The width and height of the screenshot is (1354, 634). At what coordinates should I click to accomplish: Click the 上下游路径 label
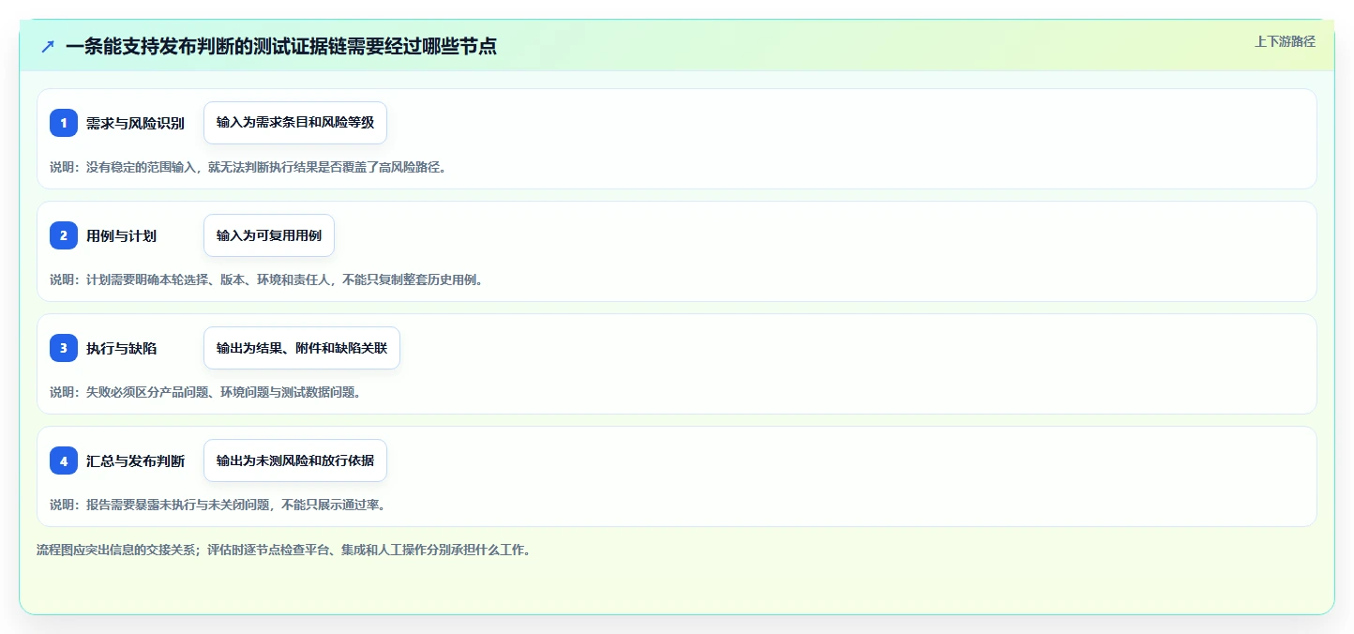(x=1286, y=41)
